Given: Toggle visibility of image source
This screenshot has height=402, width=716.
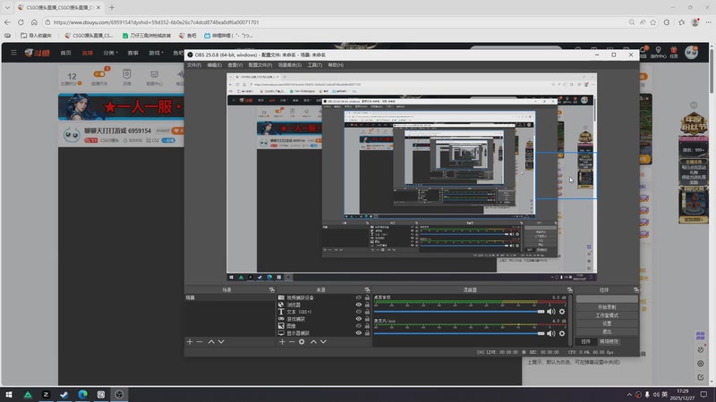Looking at the screenshot, I should pos(359,326).
